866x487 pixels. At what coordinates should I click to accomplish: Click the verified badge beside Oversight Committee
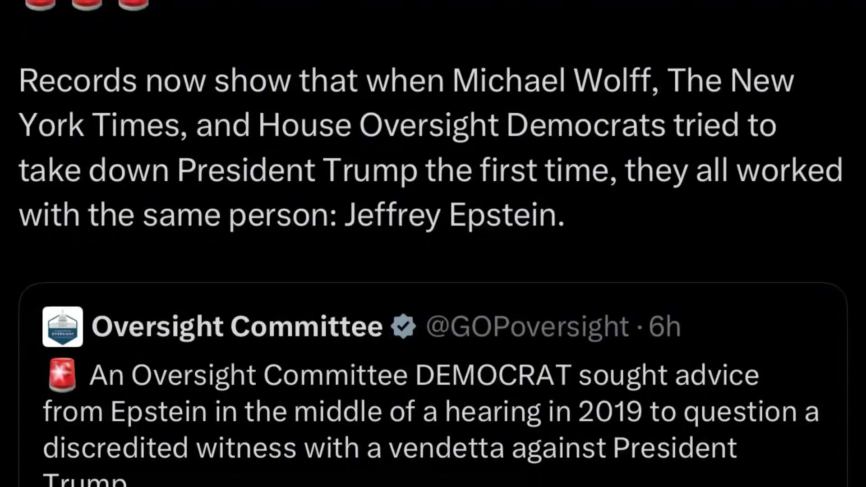click(x=403, y=326)
